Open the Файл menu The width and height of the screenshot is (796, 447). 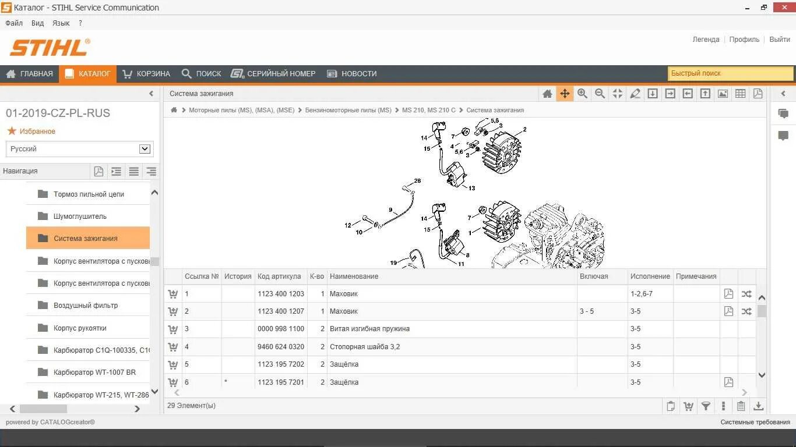pyautogui.click(x=14, y=23)
